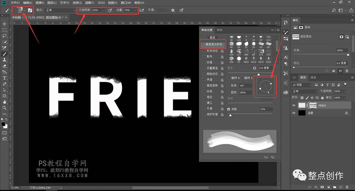Screen dimensions: 355x191
Task: Open Layers blend mode 正常 dropdown
Action: pyautogui.click(x=305, y=91)
